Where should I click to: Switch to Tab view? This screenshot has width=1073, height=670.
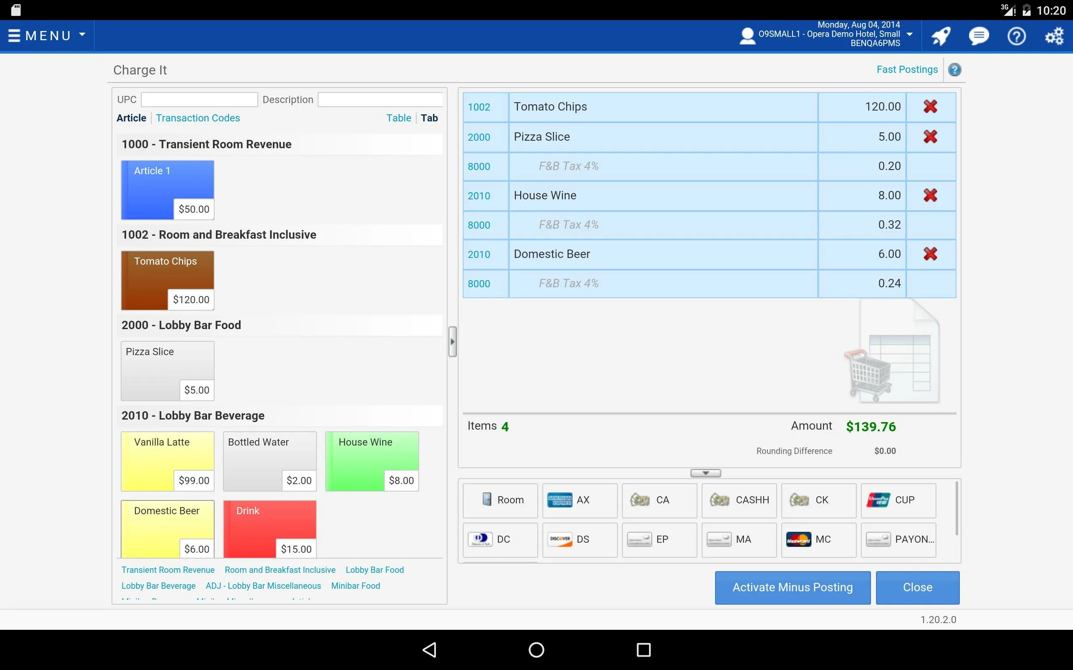pos(429,118)
